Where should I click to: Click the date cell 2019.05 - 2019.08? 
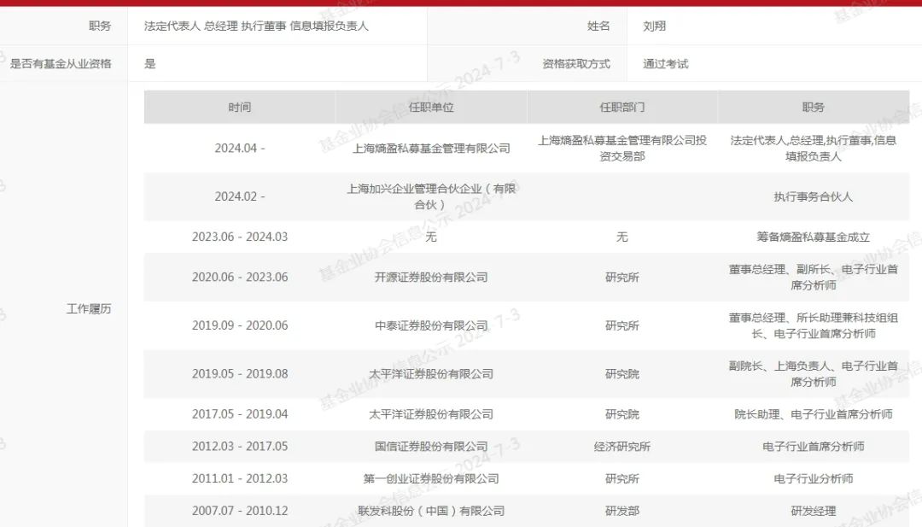pos(240,373)
